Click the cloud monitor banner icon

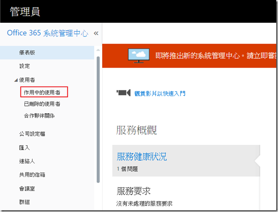pos(140,55)
